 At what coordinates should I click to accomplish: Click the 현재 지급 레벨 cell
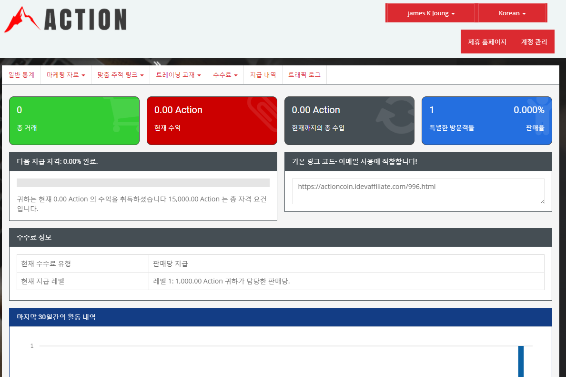[83, 281]
